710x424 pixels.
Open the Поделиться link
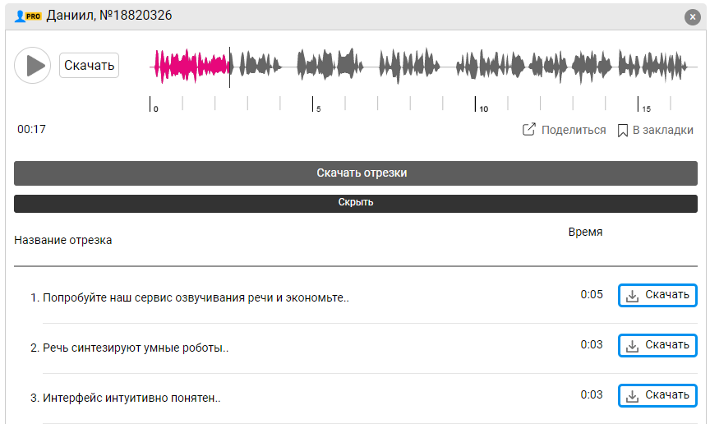pyautogui.click(x=573, y=130)
